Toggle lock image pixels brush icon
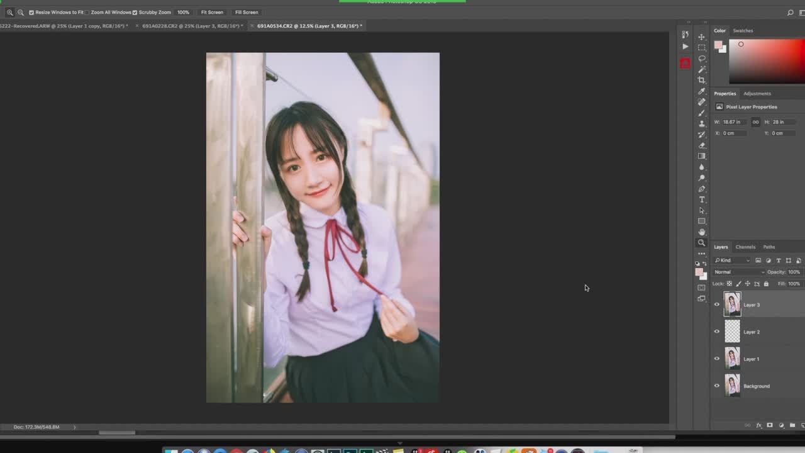This screenshot has width=805, height=453. coord(738,284)
